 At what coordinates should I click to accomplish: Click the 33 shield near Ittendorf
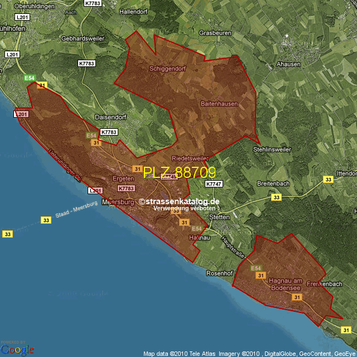pyautogui.click(x=328, y=179)
